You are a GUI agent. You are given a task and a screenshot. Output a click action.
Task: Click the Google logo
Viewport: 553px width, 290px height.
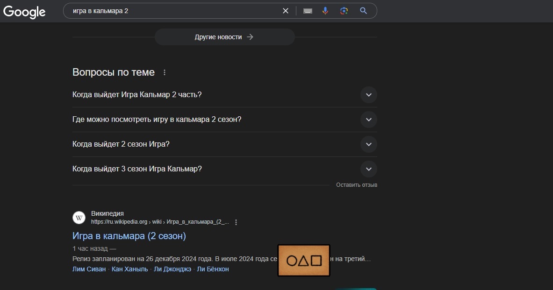click(x=24, y=11)
